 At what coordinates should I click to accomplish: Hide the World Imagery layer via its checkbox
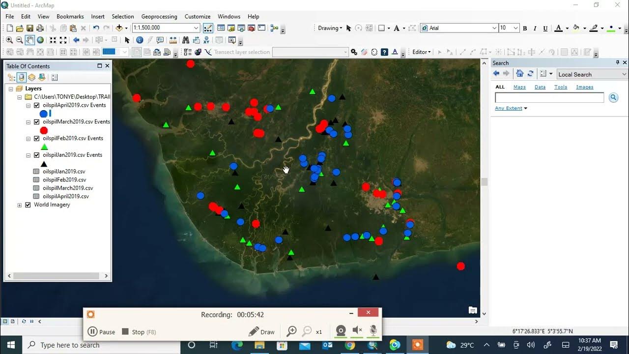point(28,205)
